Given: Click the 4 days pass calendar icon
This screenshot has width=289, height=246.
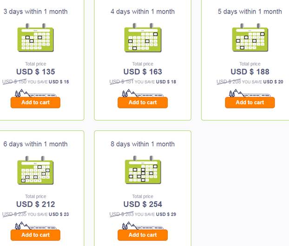Looking at the screenshot, I should click(x=143, y=38).
